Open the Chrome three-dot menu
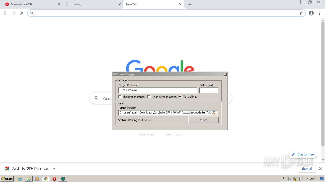This screenshot has width=325, height=182. tap(319, 13)
